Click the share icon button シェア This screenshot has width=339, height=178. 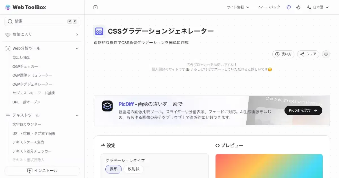[308, 54]
